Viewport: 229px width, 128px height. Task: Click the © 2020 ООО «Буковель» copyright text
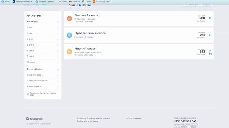39,124
